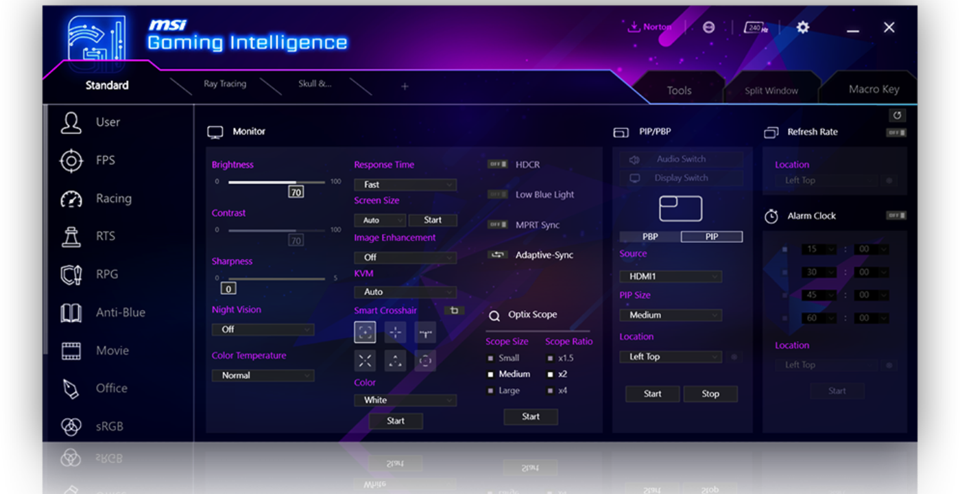Click the circular icon next to Norton
This screenshot has height=494, width=960.
point(709,27)
